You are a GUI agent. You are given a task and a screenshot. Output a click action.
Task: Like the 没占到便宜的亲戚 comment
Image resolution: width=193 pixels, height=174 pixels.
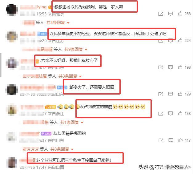180,113
